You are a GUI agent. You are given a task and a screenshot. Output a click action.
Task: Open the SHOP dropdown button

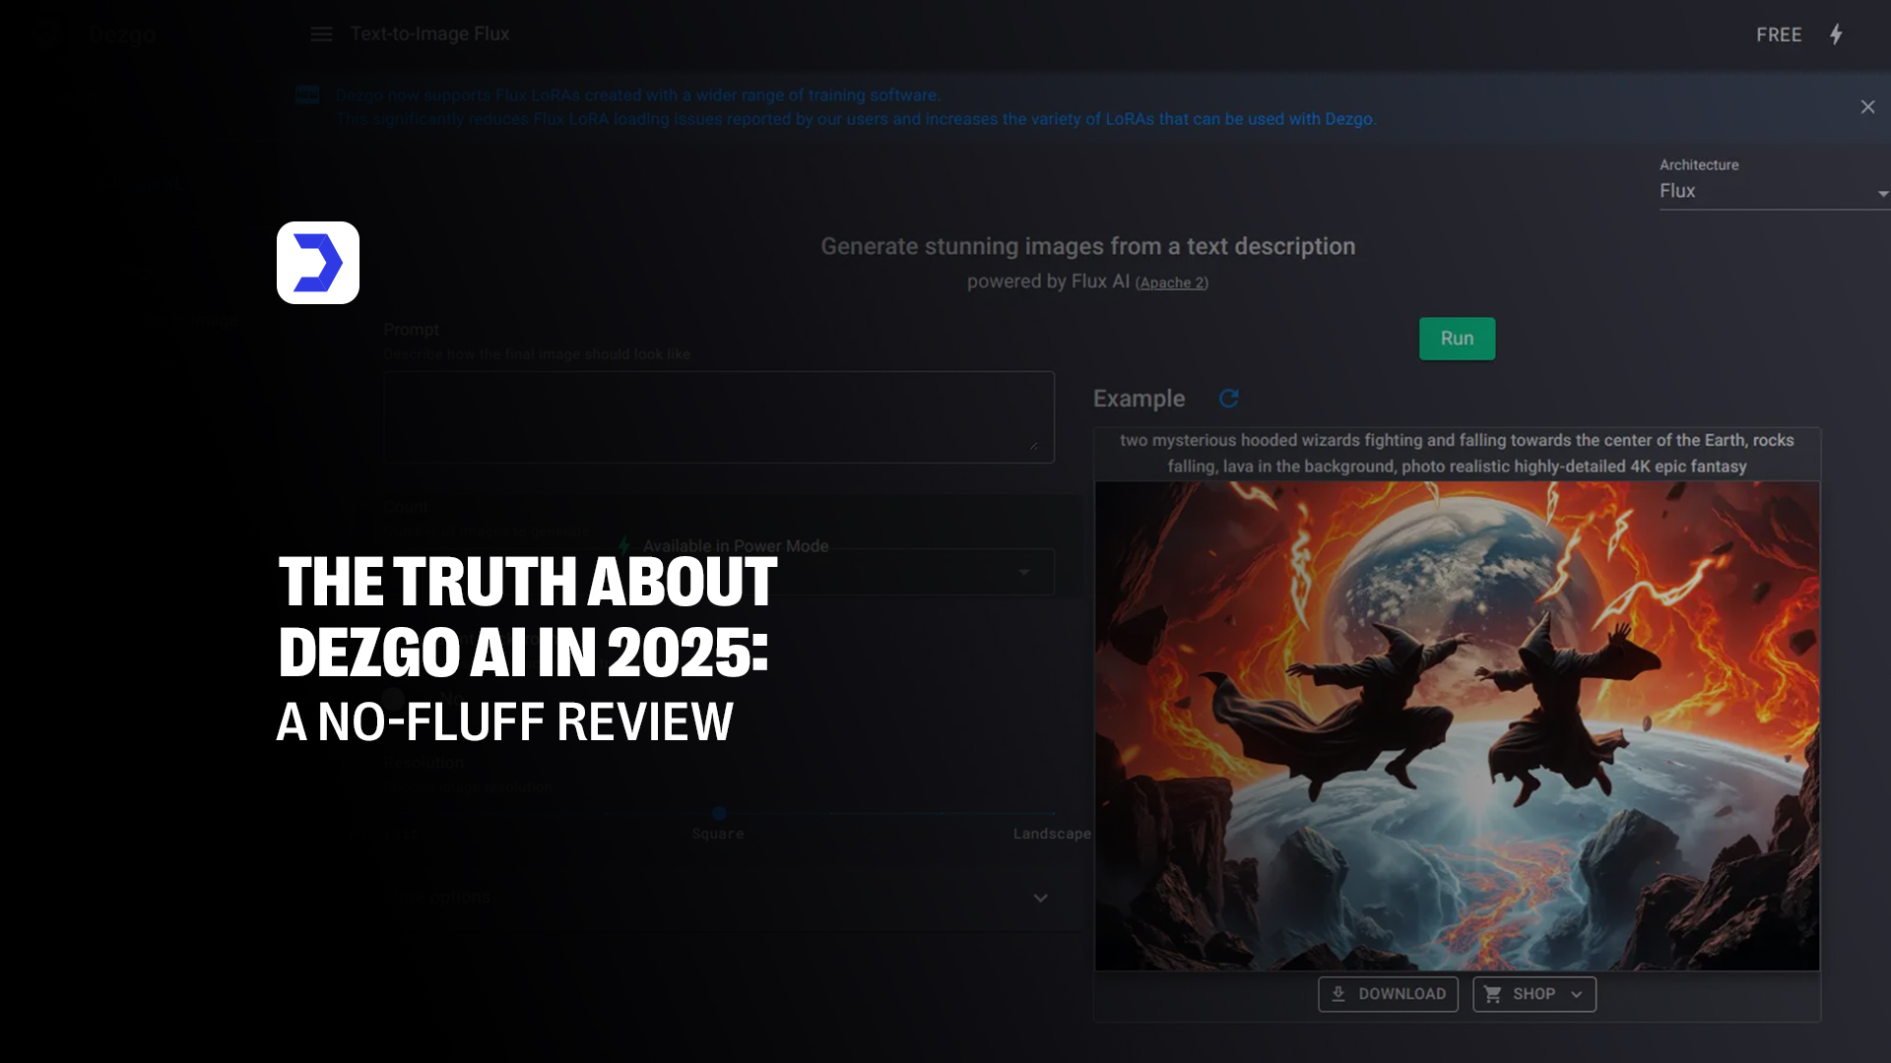click(1534, 994)
